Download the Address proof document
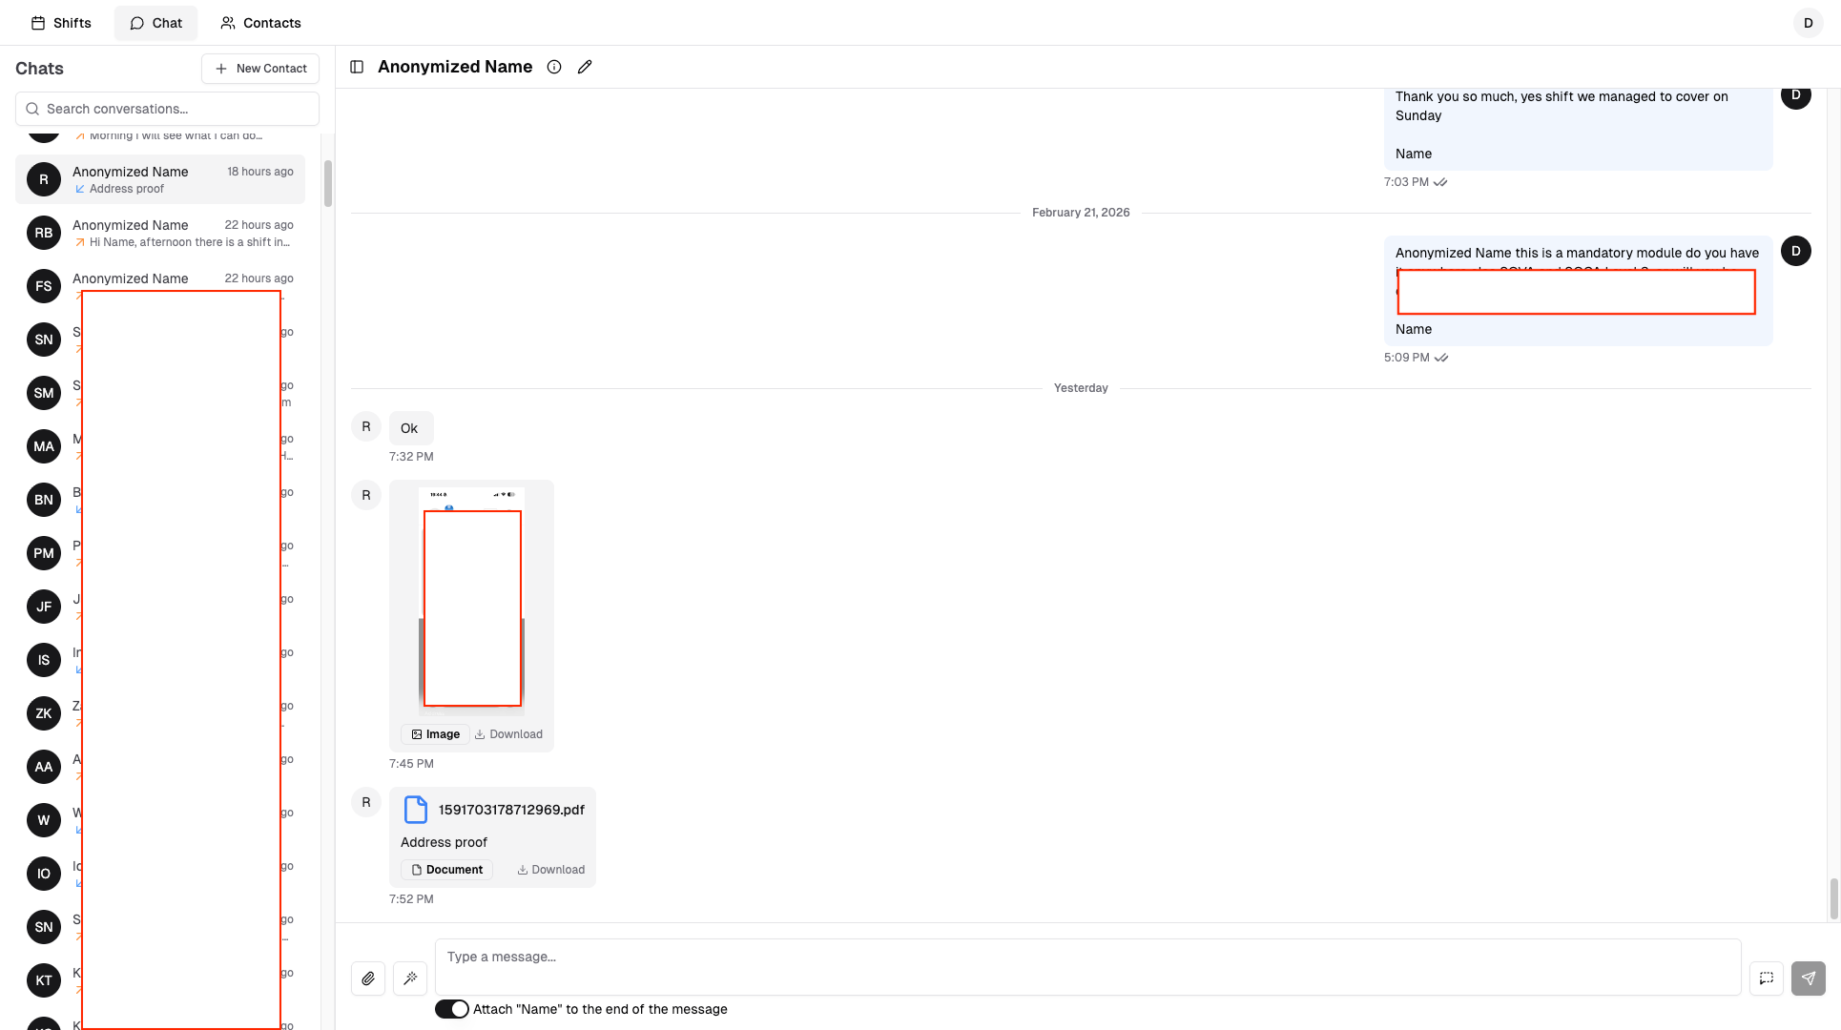 (x=550, y=870)
